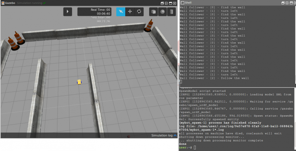The height and width of the screenshot is (151, 296).
Task: Activate the selection arrow mode
Action: 121,12
